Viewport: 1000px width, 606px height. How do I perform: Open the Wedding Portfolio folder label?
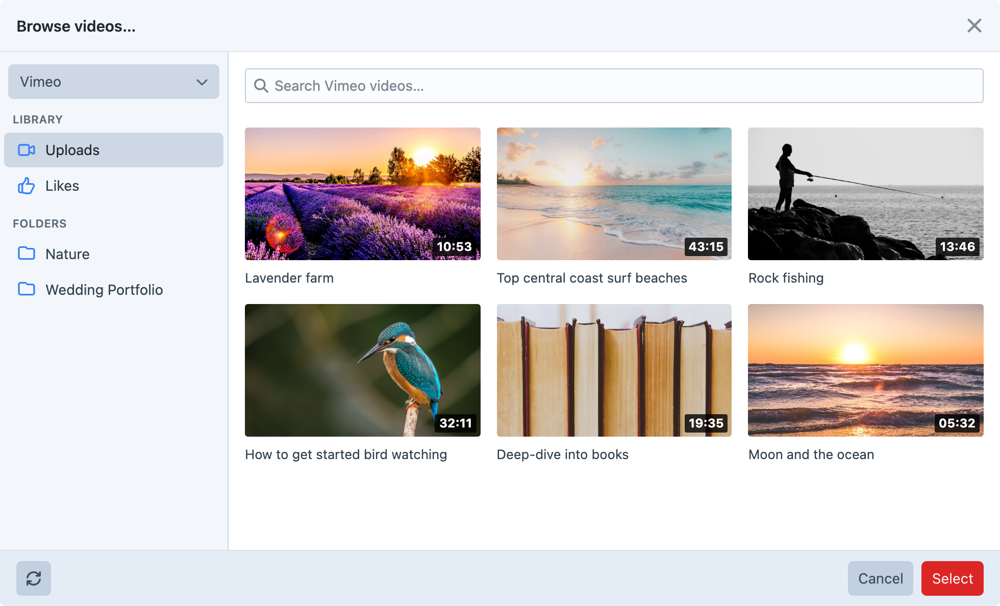[x=104, y=290]
